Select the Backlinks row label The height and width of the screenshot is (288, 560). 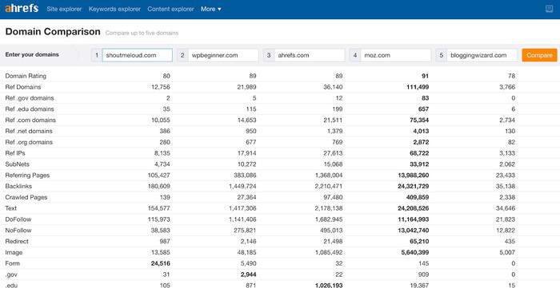pos(18,186)
